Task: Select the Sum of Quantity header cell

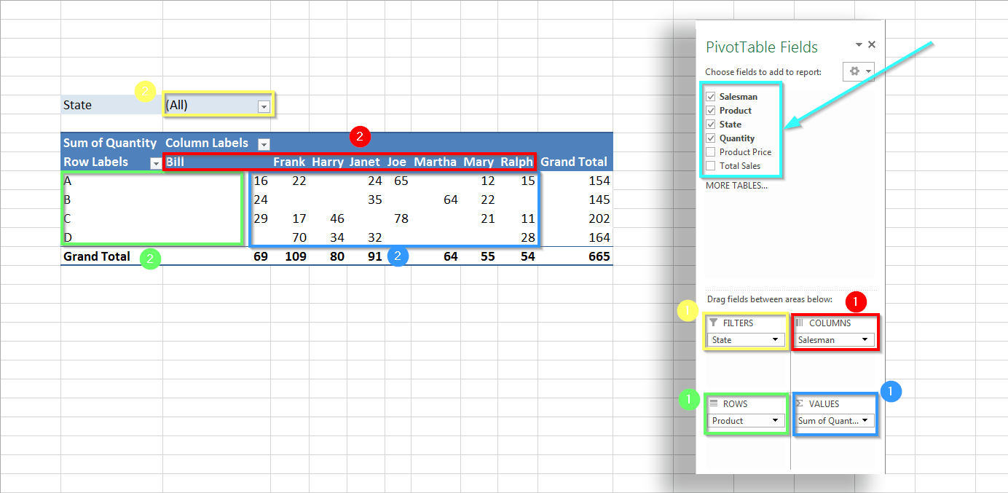Action: click(110, 143)
